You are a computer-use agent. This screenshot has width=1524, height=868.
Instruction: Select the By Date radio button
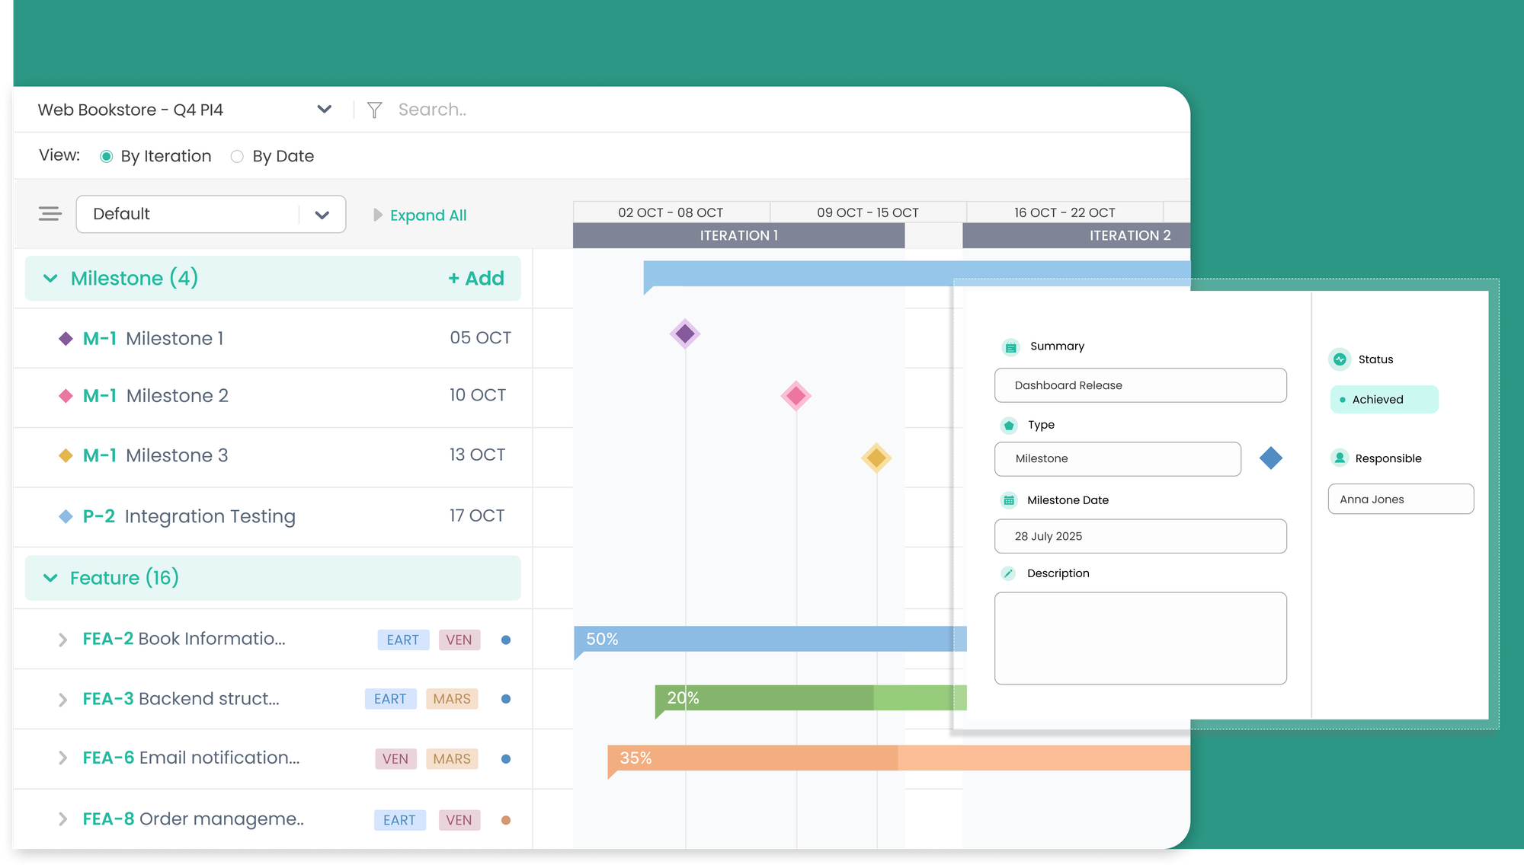(x=237, y=157)
